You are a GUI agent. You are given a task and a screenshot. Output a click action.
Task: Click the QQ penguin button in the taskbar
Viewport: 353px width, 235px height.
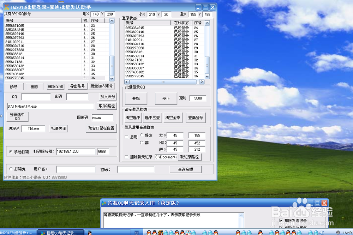90,233
